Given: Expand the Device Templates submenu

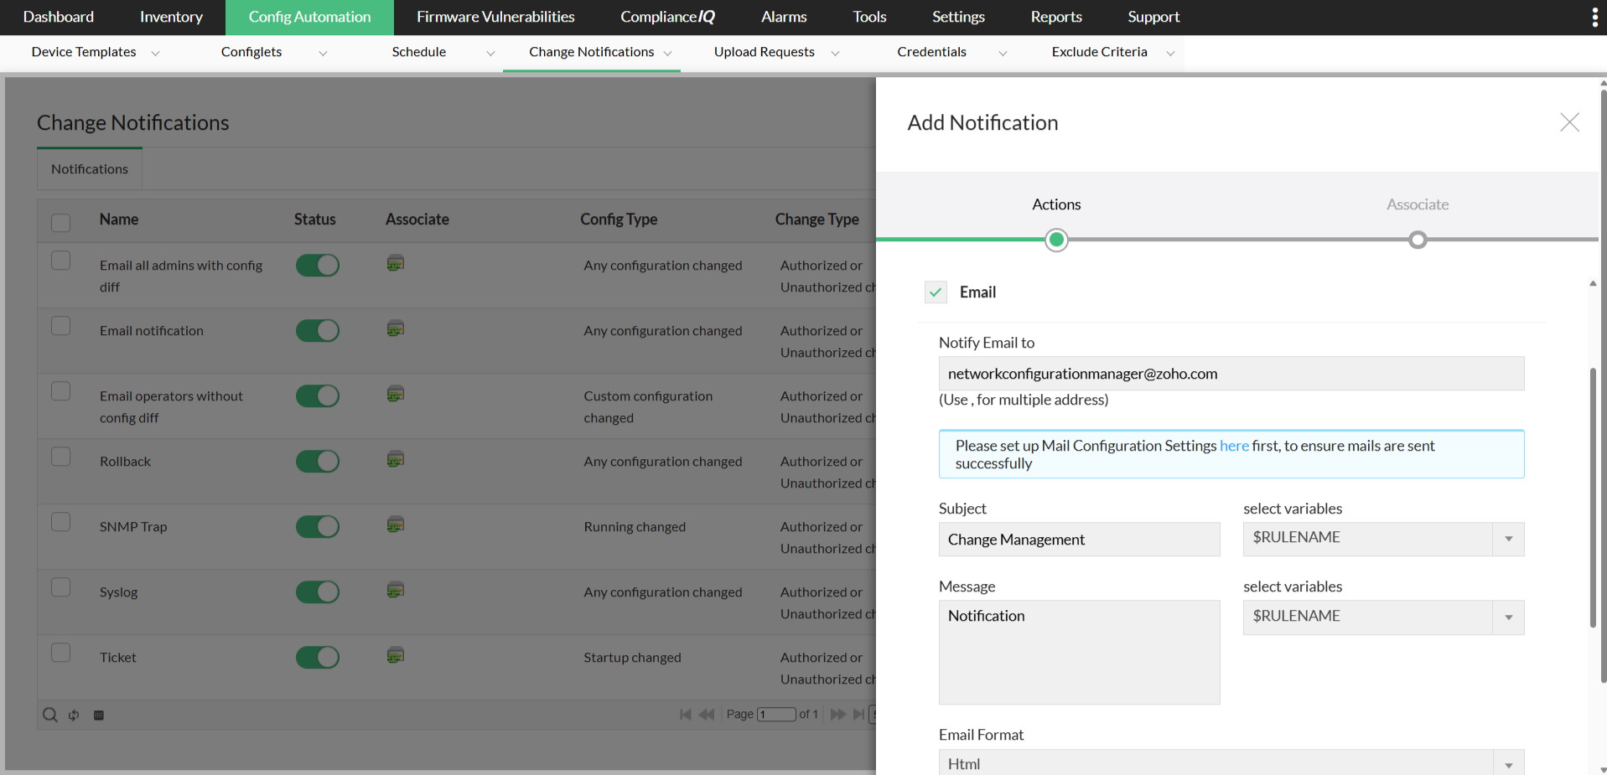Looking at the screenshot, I should point(155,53).
